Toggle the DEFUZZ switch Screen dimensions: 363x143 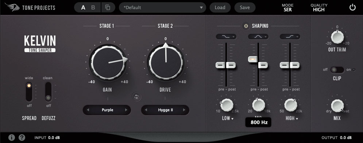click(x=48, y=92)
